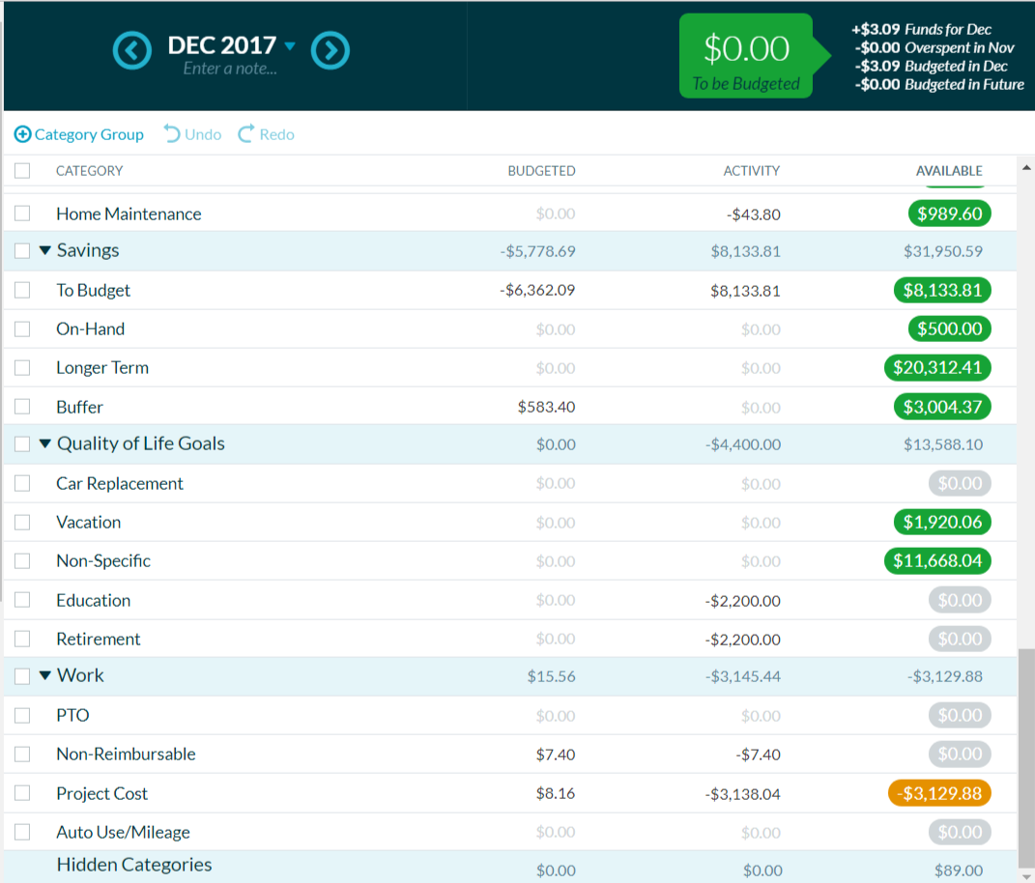Click the Buffer available $3,004.37 pill
1035x883 pixels.
[942, 407]
